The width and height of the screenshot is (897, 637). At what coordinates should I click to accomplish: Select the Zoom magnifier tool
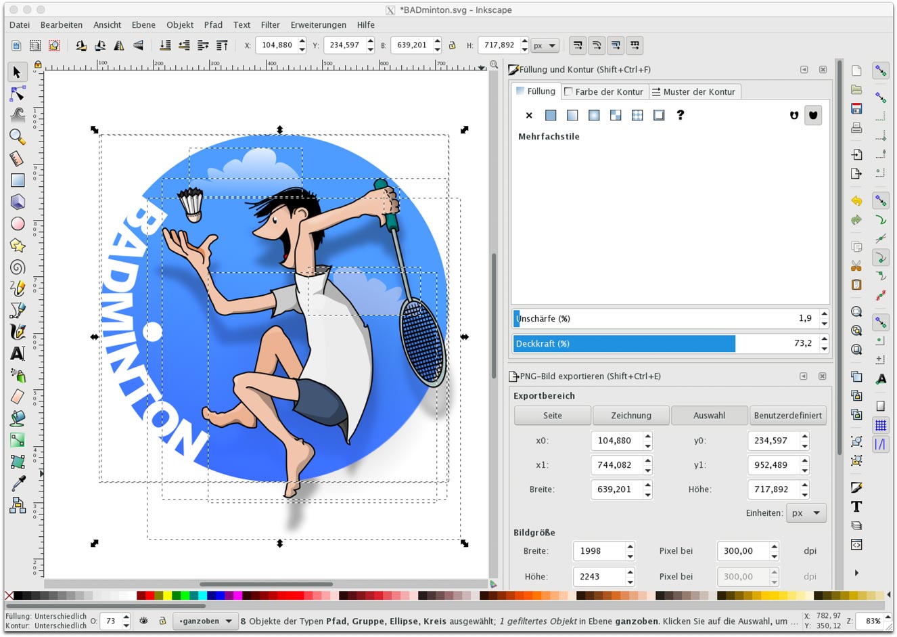pos(18,137)
